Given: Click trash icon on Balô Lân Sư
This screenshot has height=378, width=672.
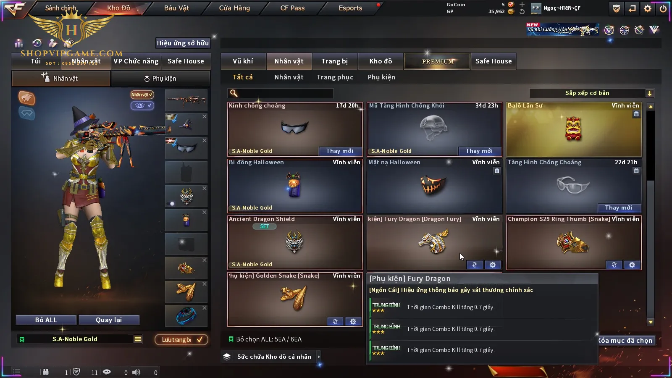Looking at the screenshot, I should click(636, 114).
